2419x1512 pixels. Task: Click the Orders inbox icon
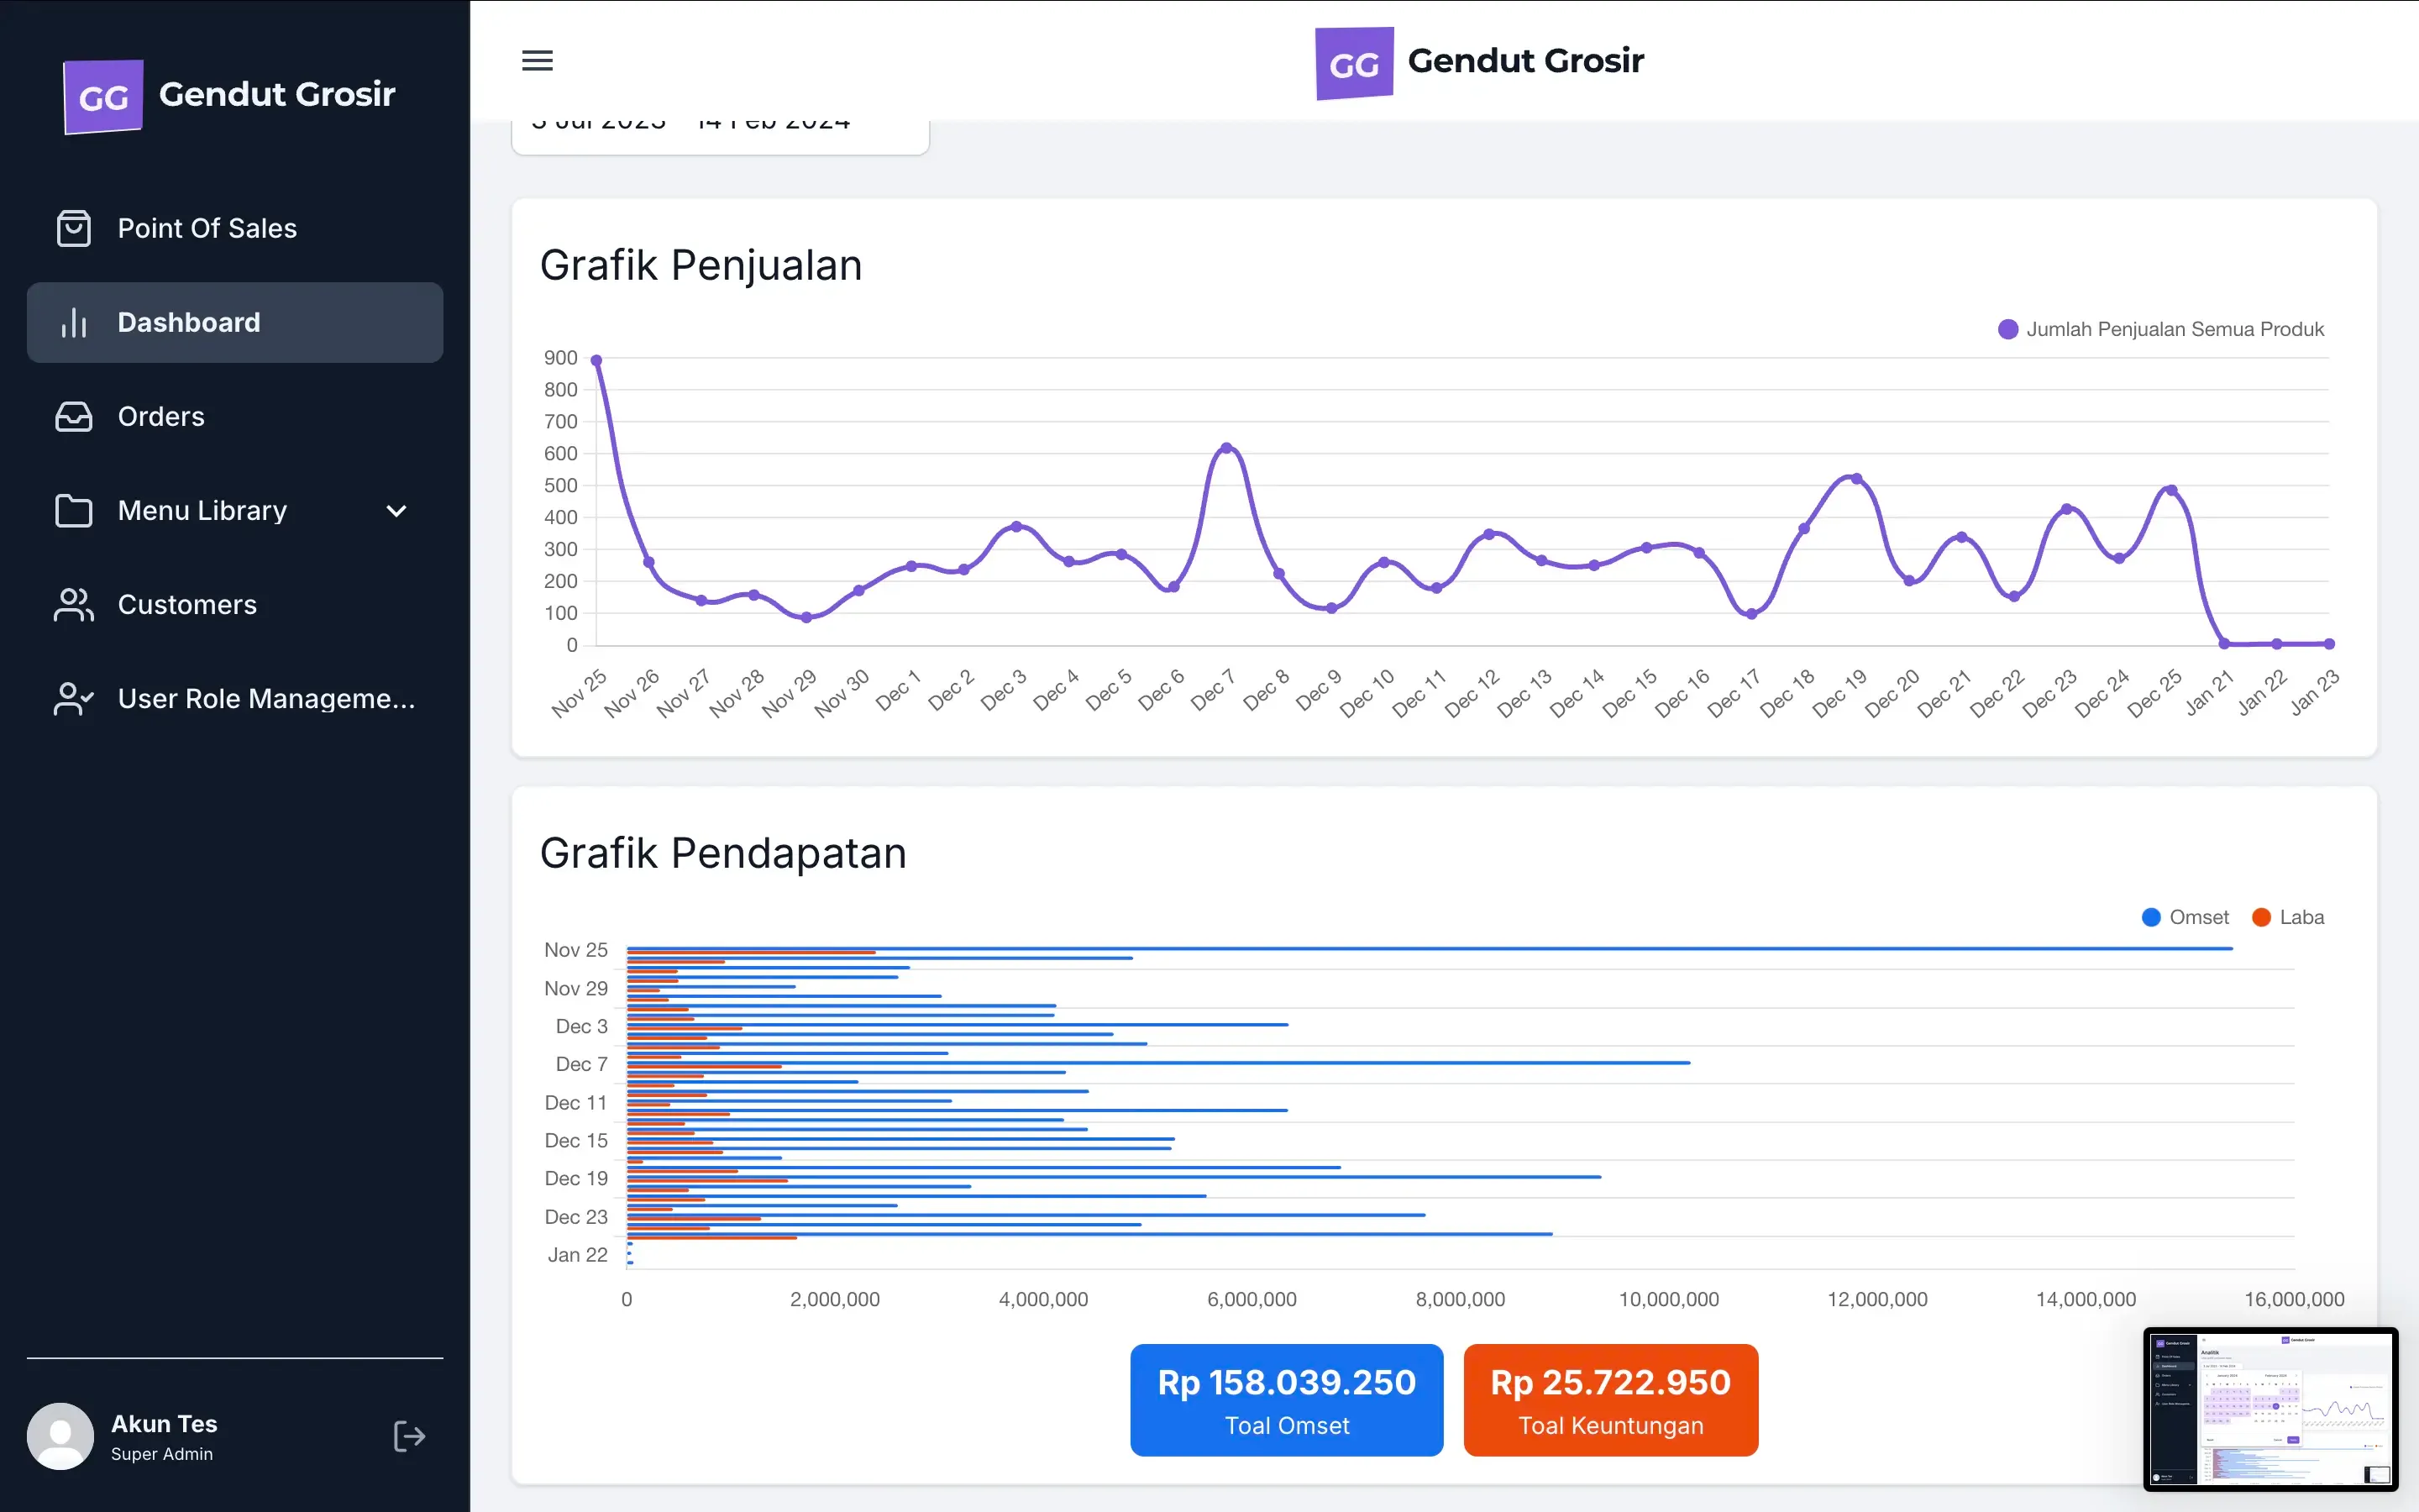point(73,416)
